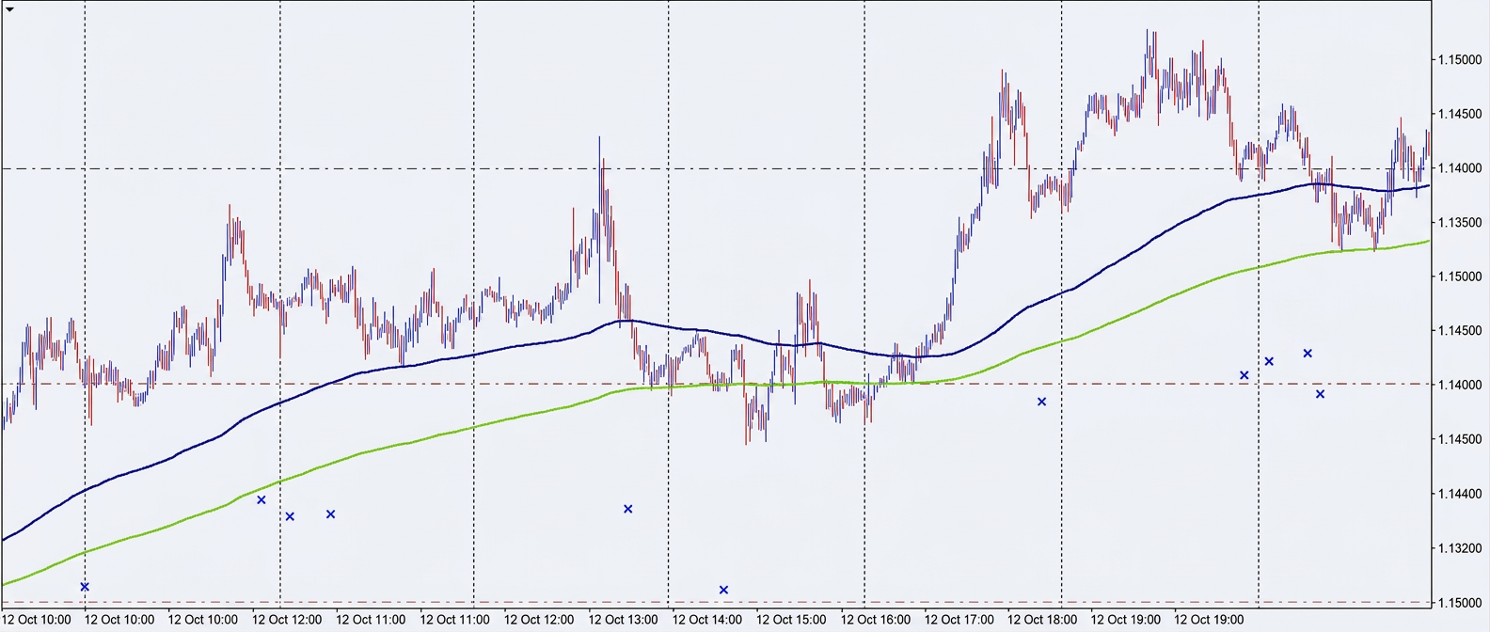The width and height of the screenshot is (1490, 632).
Task: Select the 12 Oct 18:00 time label
Action: (1042, 620)
